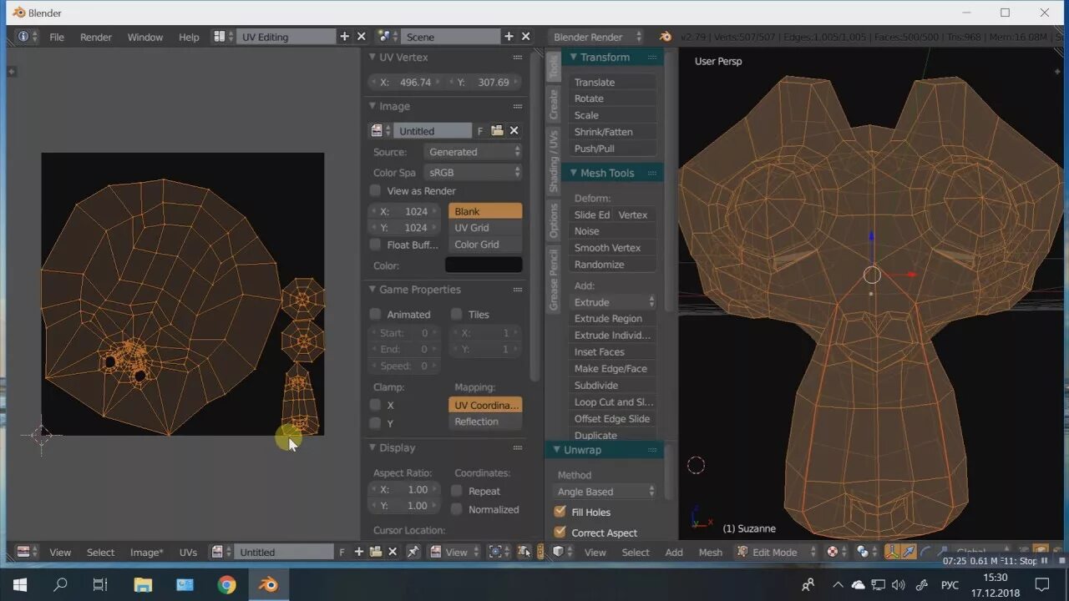Click the scene browse icon
1069x601 pixels.
point(387,37)
